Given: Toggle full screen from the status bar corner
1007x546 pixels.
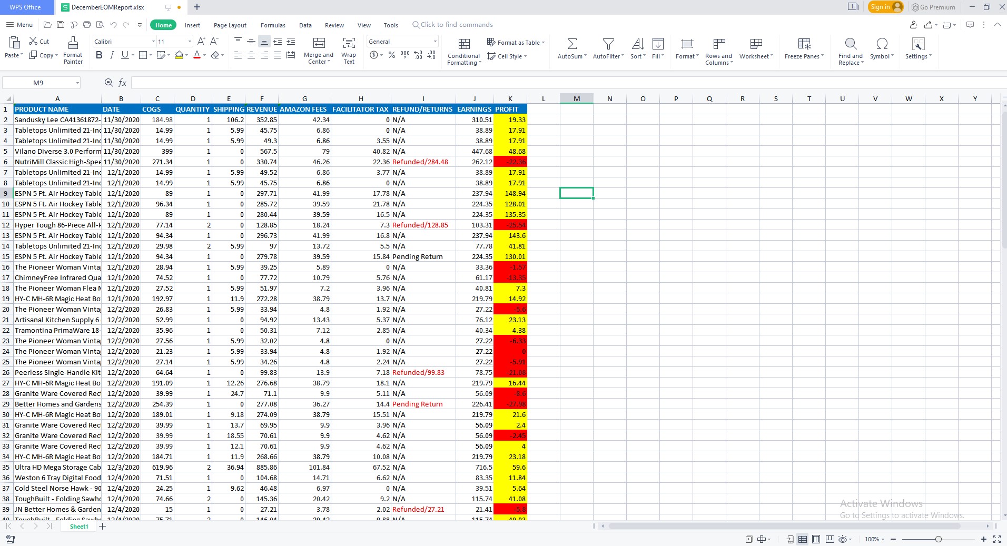Looking at the screenshot, I should tap(997, 539).
